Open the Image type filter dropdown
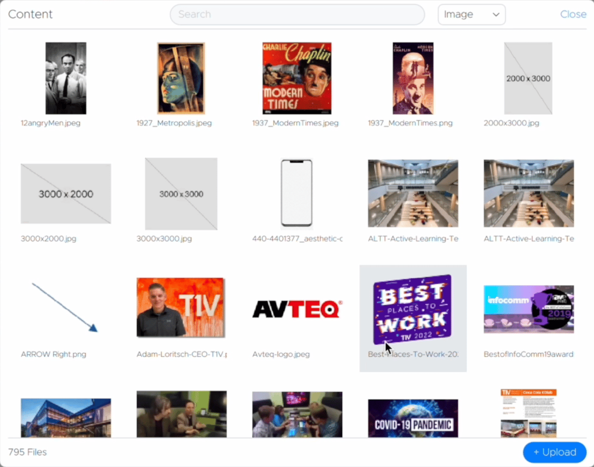The width and height of the screenshot is (594, 467). click(471, 14)
